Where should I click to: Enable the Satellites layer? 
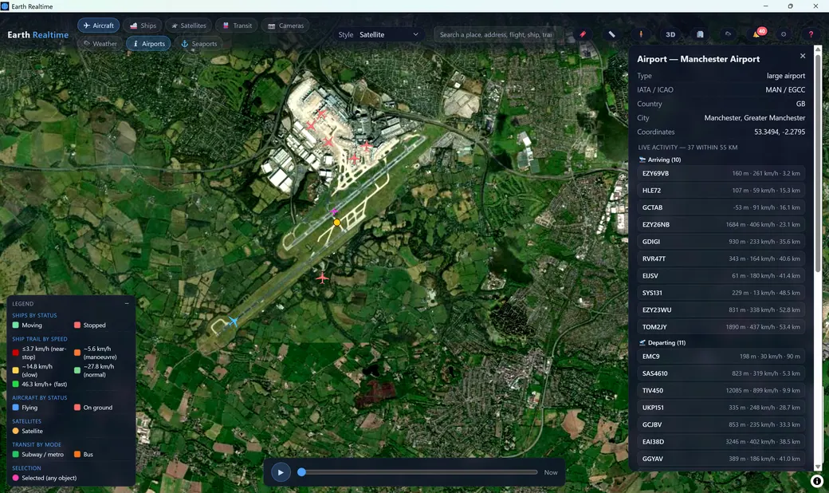[189, 26]
